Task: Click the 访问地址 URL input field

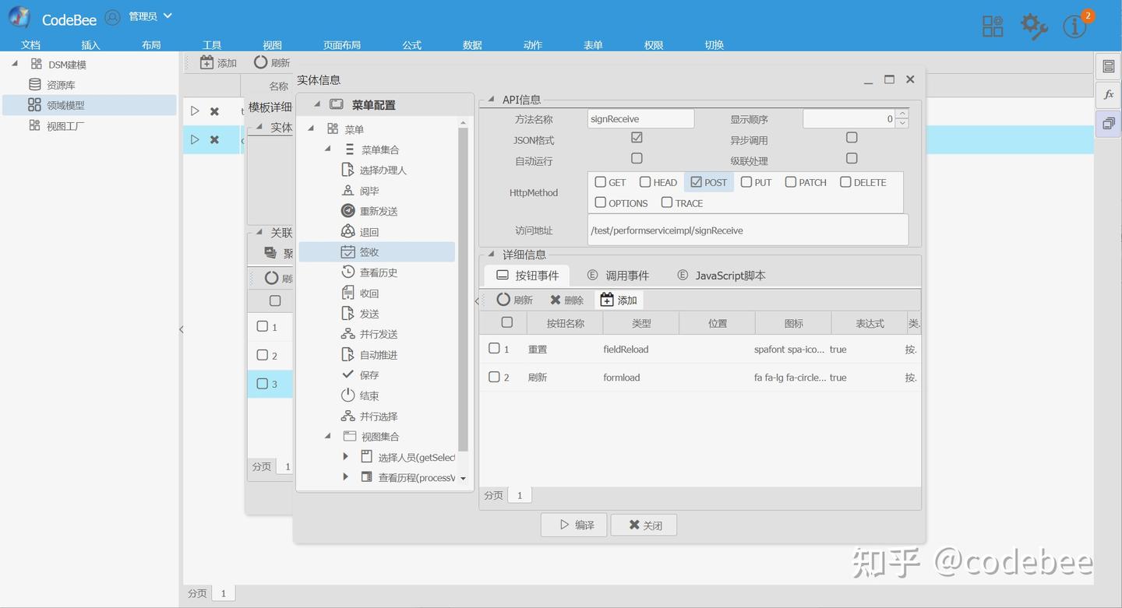Action: click(x=746, y=230)
